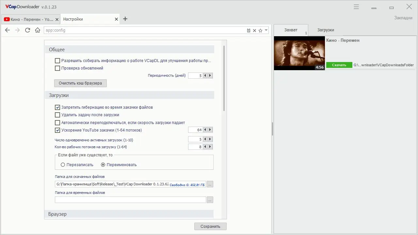Click the temporary files folder field
The width and height of the screenshot is (418, 235).
(130, 200)
